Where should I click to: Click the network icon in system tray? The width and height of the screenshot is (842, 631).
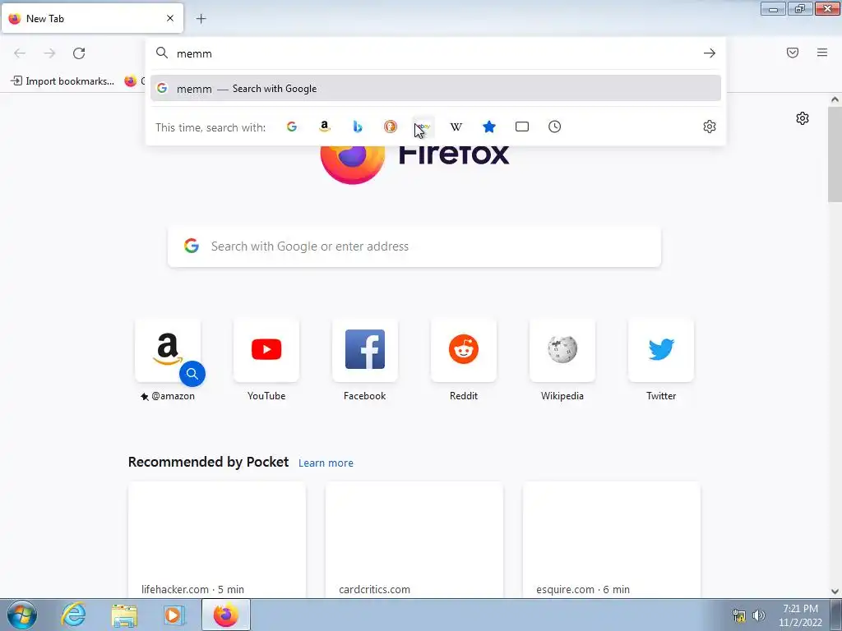739,615
